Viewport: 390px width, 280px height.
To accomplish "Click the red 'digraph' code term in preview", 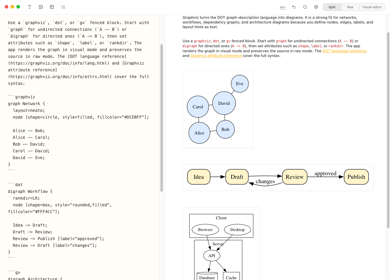I will pos(190,46).
